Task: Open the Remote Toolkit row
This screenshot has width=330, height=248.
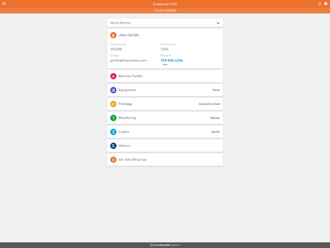Action: (x=165, y=76)
